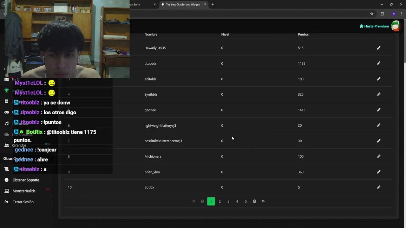406x228 pixels.
Task: Click the 1175 points value in table
Action: point(302,63)
